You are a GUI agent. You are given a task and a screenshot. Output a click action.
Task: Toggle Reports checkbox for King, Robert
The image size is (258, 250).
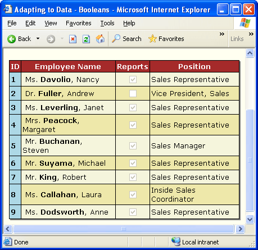click(x=133, y=177)
